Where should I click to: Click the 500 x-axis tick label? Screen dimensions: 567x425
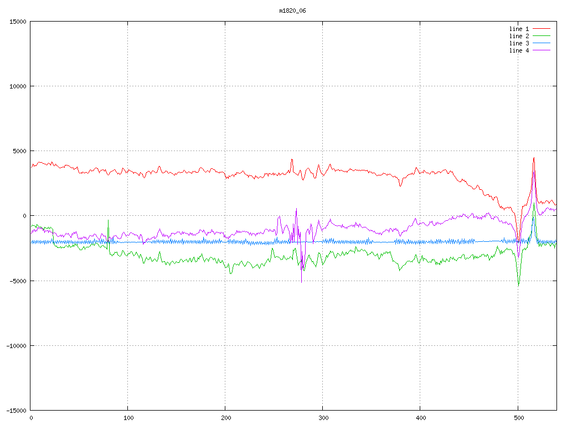[x=518, y=418]
